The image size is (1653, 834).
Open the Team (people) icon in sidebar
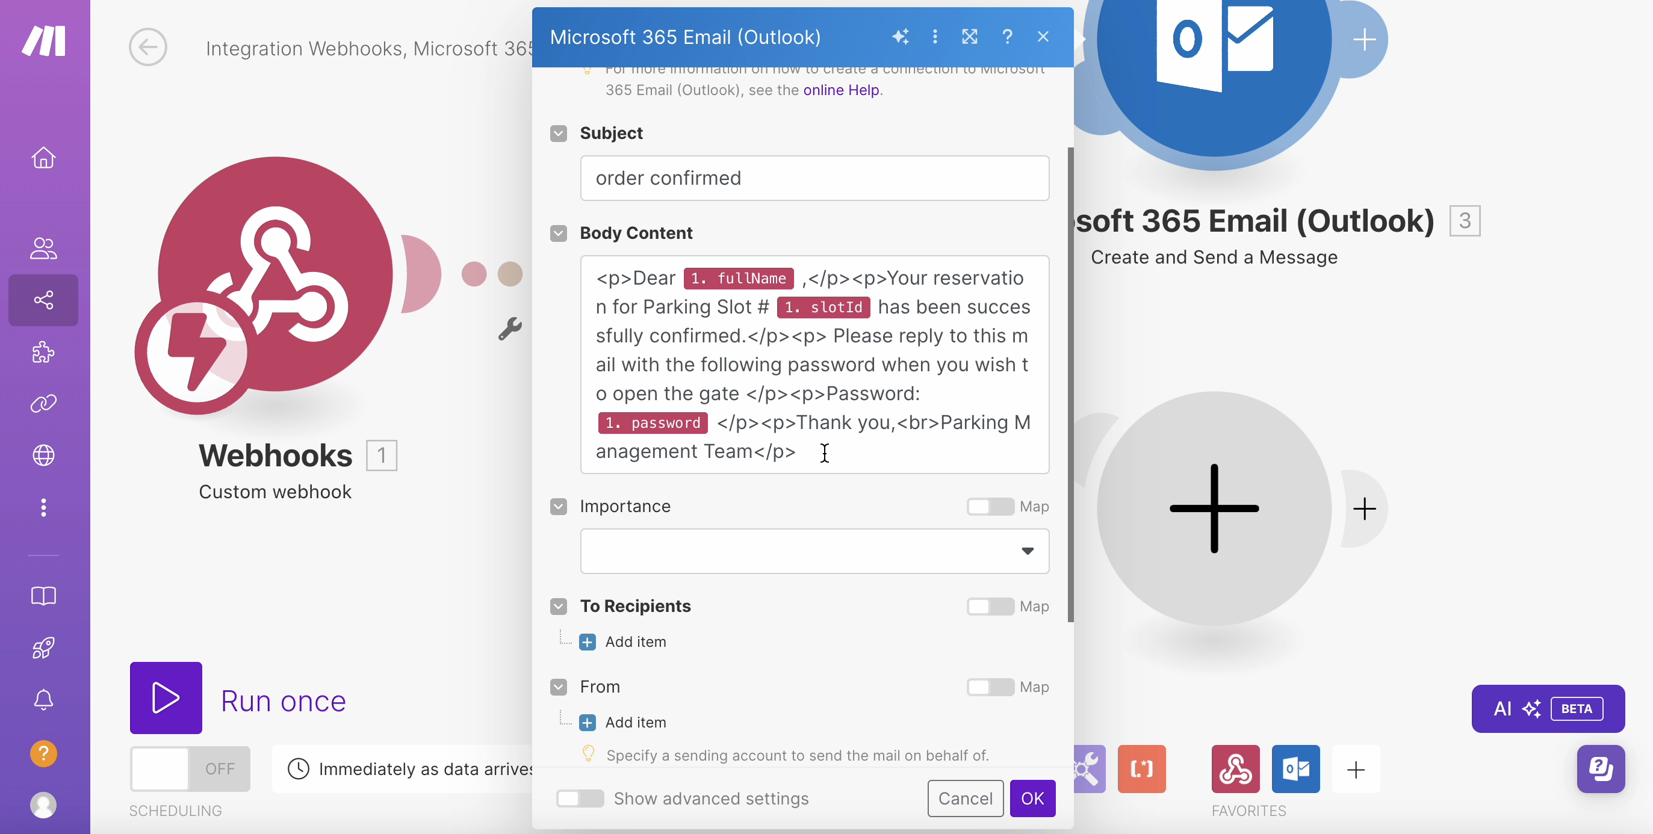point(43,249)
